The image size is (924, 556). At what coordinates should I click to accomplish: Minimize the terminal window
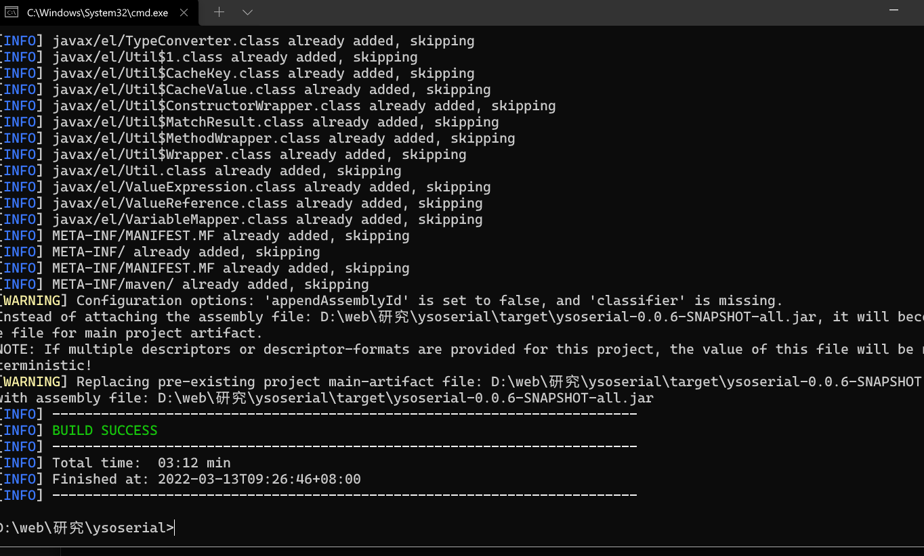[x=894, y=9]
